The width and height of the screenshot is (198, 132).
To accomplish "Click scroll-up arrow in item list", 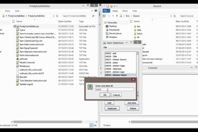I will point(137,53).
